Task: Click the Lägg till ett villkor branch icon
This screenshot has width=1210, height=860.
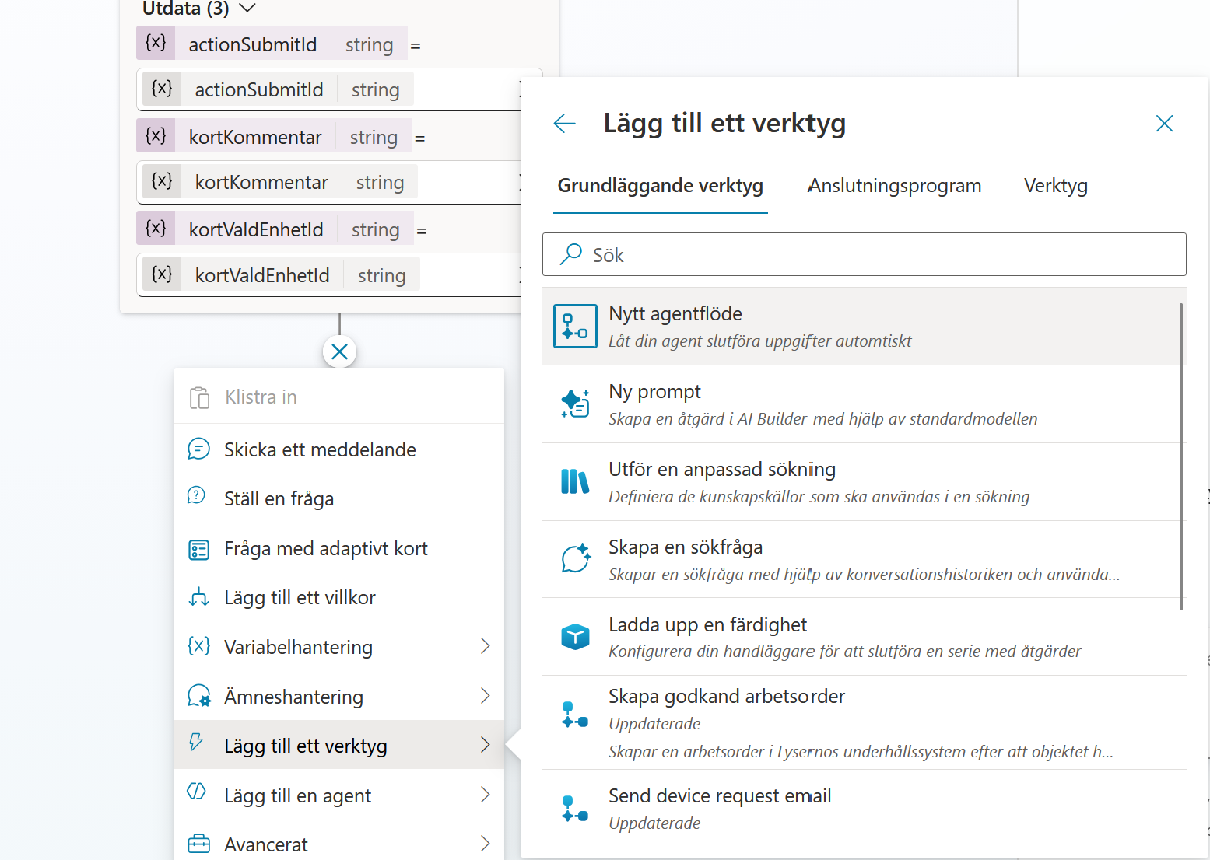Action: (x=198, y=597)
